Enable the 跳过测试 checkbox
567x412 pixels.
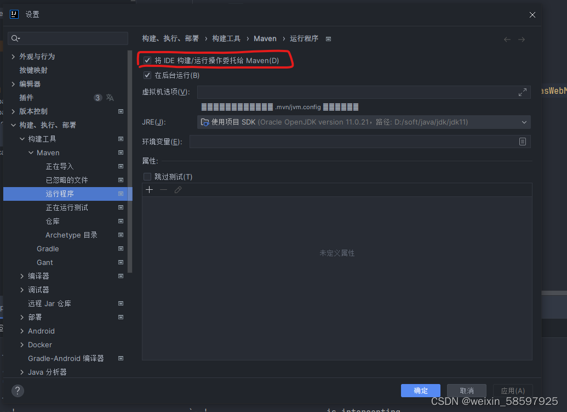(x=147, y=176)
